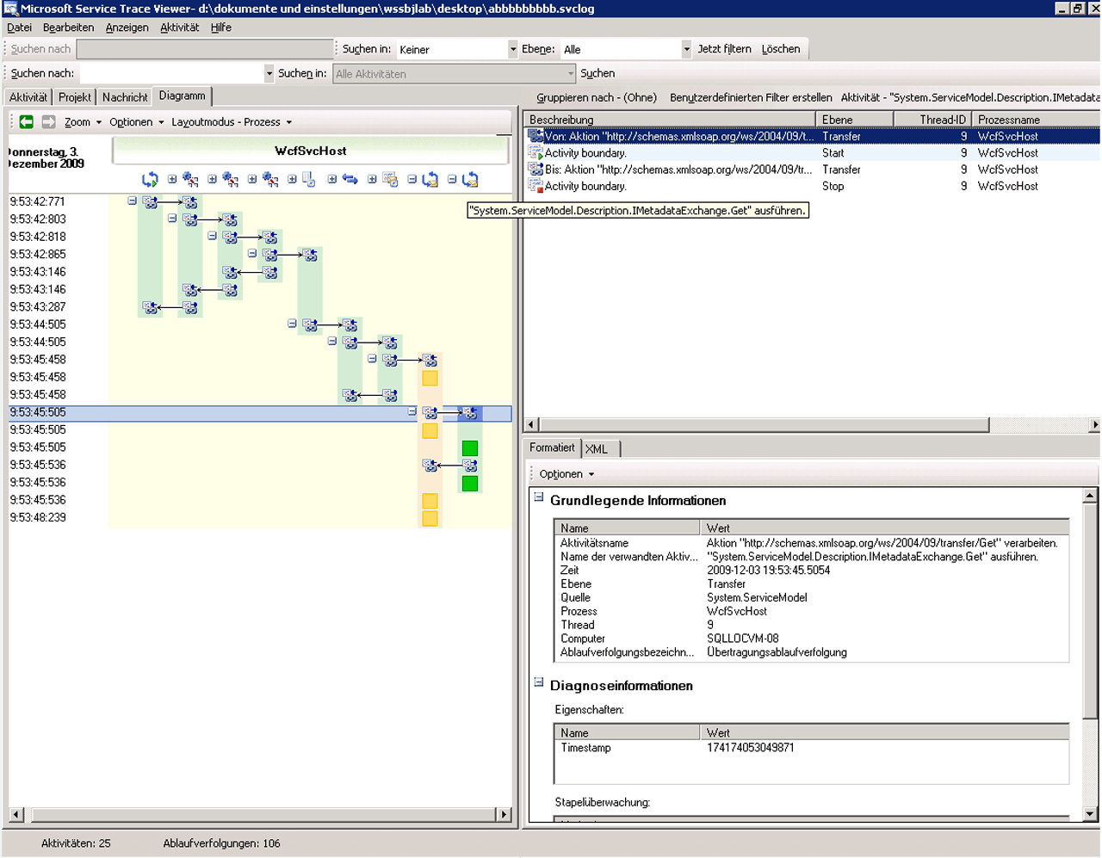Click the leftmost transfer icon in 9:53:43:287 row
Viewport: 1102px width, 858px height.
[151, 307]
